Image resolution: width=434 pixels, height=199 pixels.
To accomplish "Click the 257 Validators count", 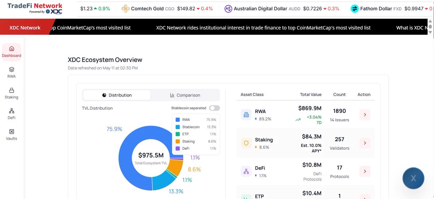I will coord(340,139).
